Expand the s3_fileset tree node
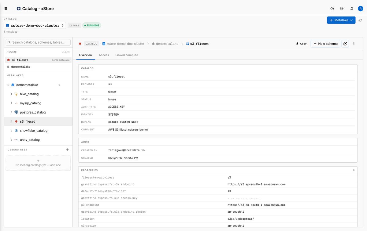Image resolution: width=367 pixels, height=231 pixels. point(11,121)
